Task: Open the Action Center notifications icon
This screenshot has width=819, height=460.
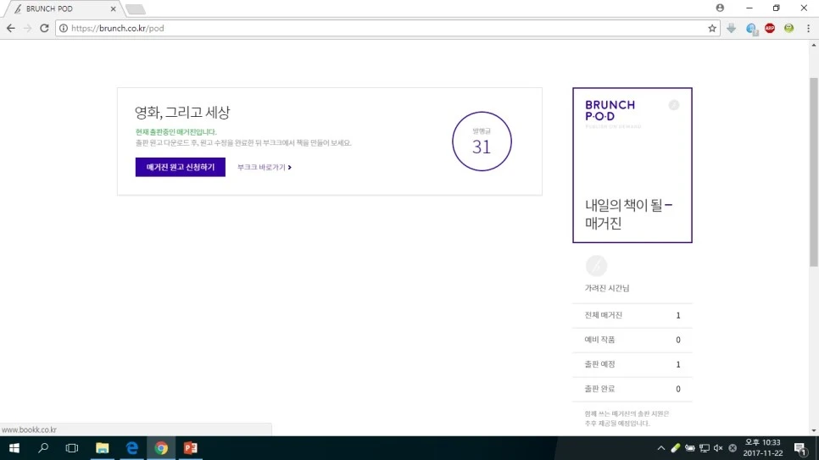Action: pos(800,448)
